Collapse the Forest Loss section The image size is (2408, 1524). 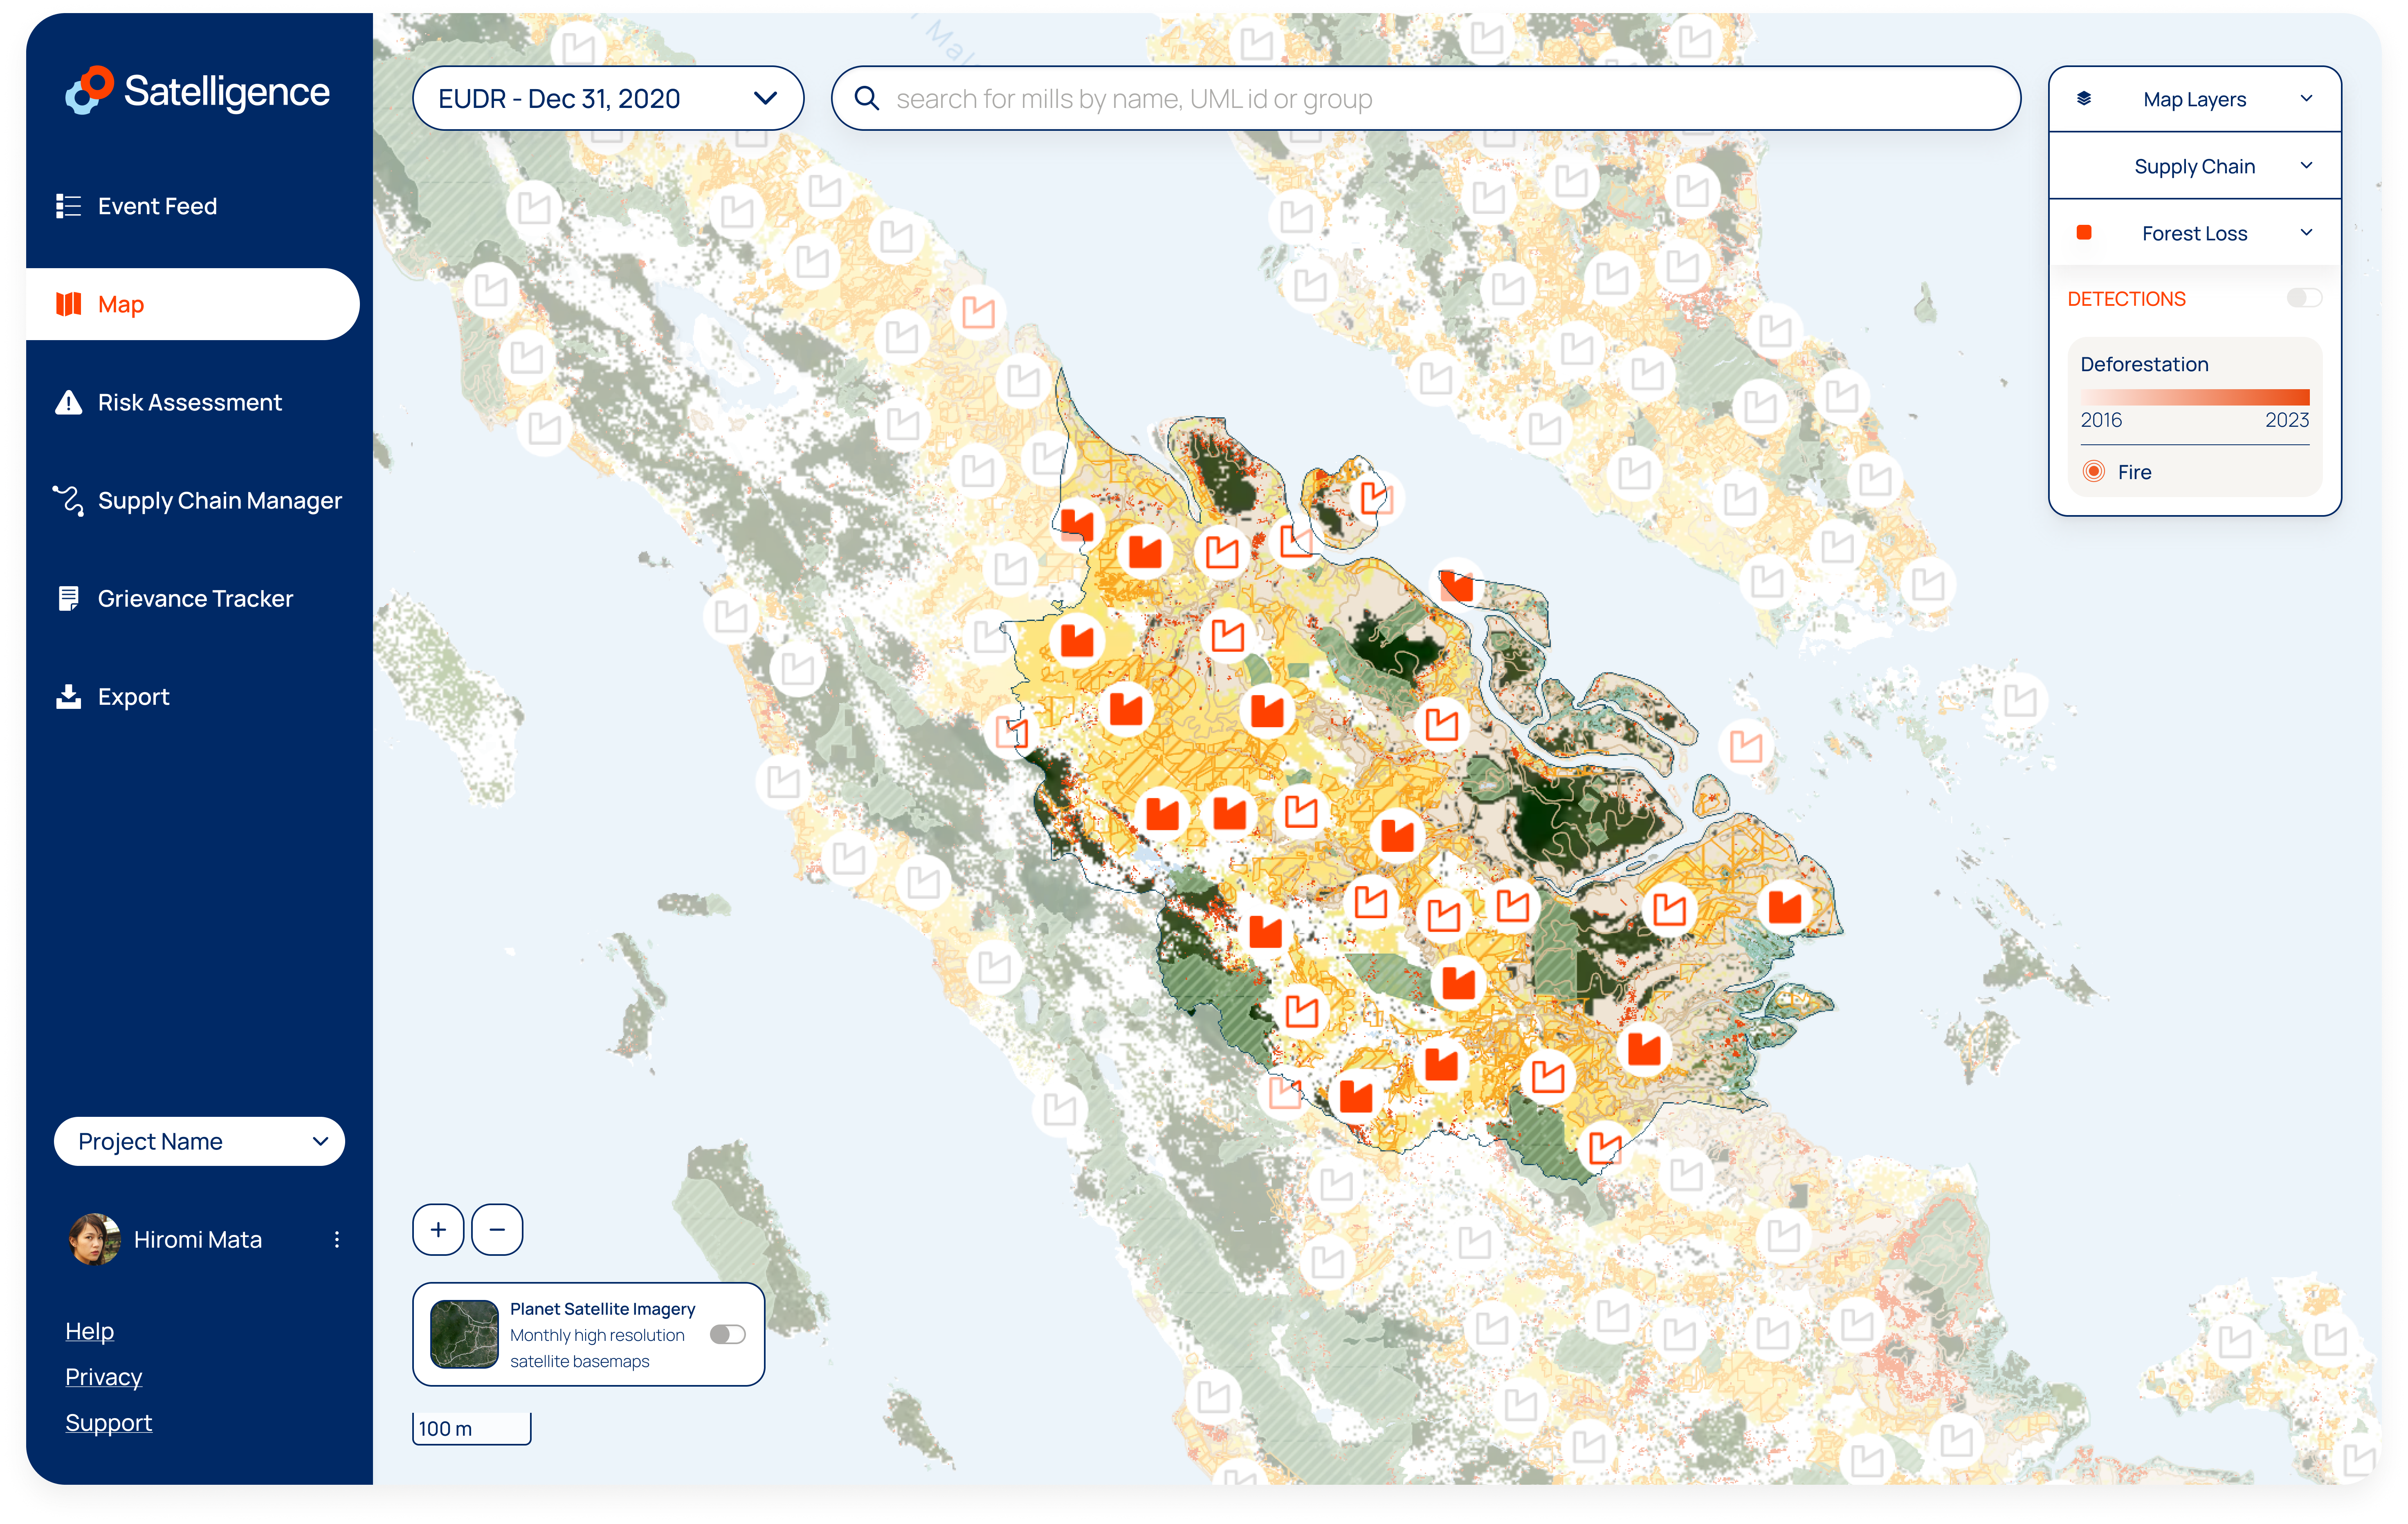(2306, 233)
